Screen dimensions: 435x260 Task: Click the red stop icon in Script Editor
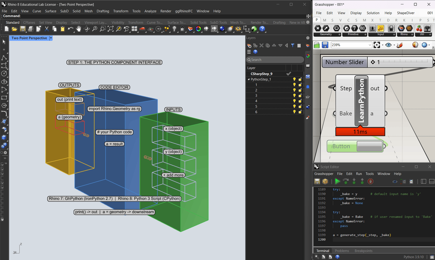(x=370, y=181)
